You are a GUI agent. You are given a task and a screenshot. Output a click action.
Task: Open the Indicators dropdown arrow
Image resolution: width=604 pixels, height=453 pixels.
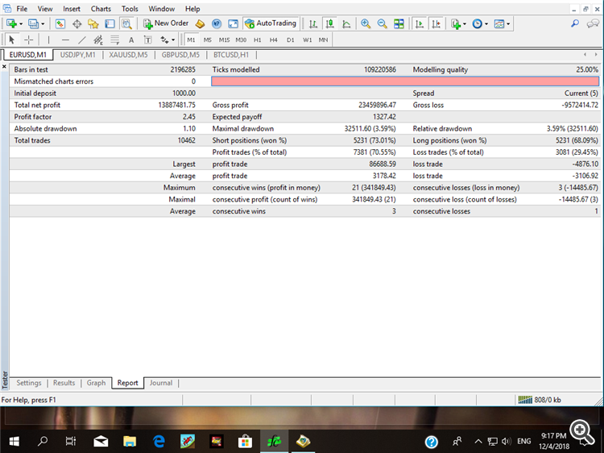465,24
